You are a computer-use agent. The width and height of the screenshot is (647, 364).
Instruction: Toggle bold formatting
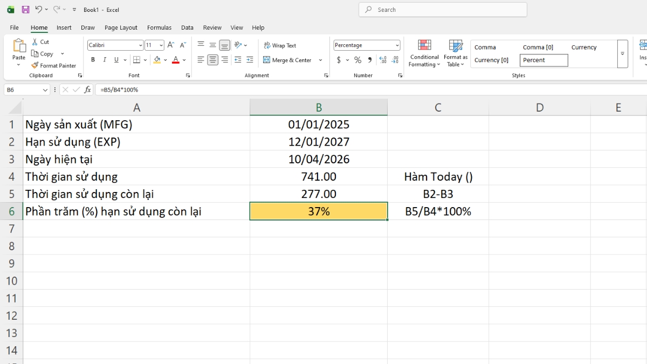pos(93,60)
